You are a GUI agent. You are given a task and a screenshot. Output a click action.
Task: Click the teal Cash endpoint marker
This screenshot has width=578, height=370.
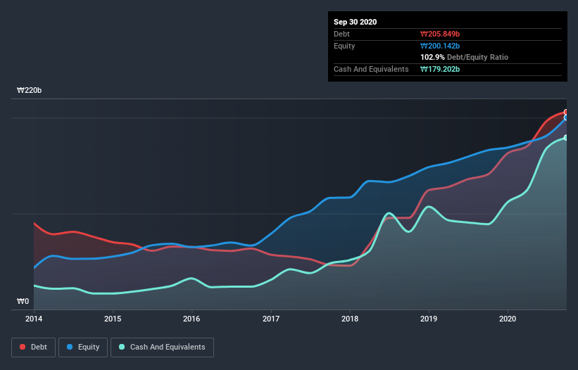tap(566, 138)
